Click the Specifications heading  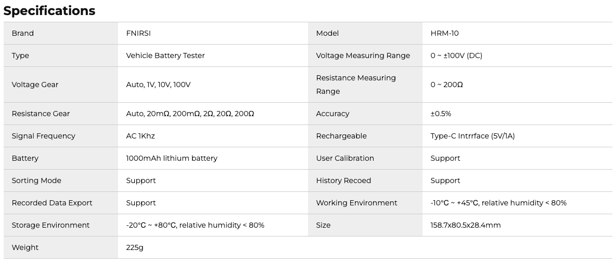(49, 11)
